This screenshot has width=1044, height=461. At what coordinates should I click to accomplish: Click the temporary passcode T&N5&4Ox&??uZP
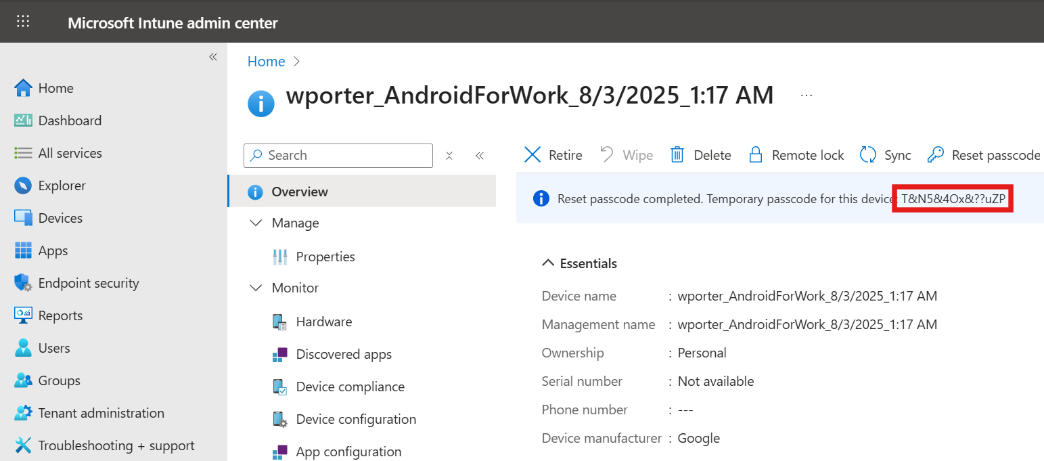(x=953, y=198)
